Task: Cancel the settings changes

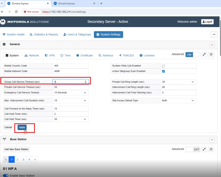Action: [x=8, y=127]
